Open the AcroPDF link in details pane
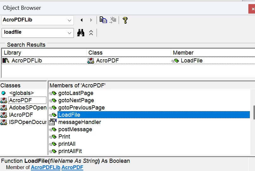 (x=72, y=167)
